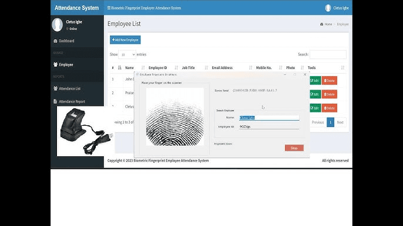Sort table by Employee ID column
The height and width of the screenshot is (226, 403).
point(163,68)
